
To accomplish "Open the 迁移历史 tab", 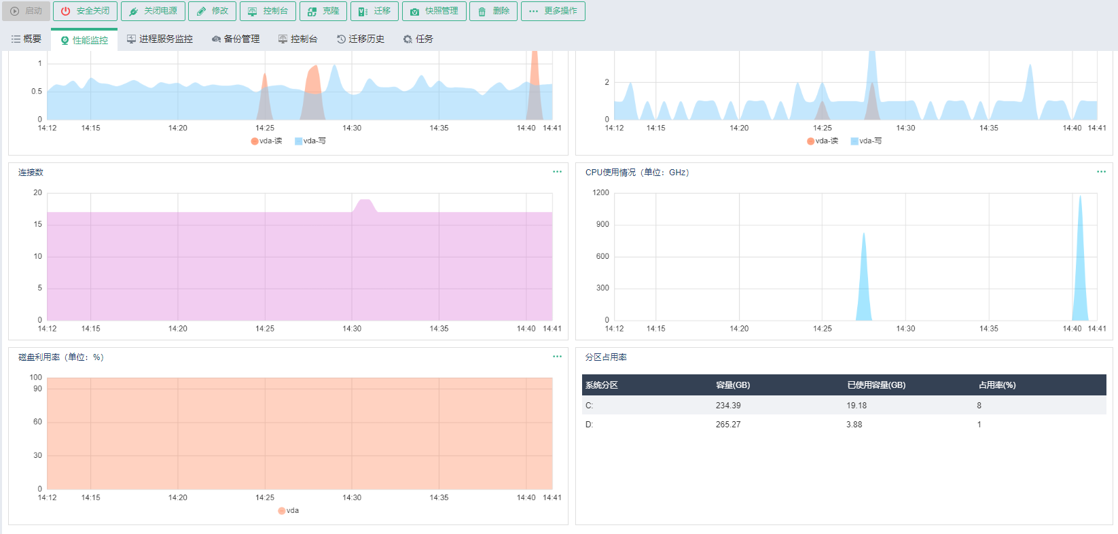I will [361, 39].
